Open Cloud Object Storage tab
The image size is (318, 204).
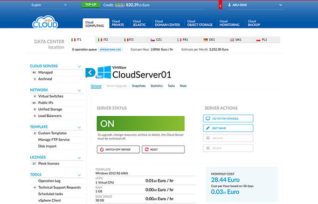[200, 23]
